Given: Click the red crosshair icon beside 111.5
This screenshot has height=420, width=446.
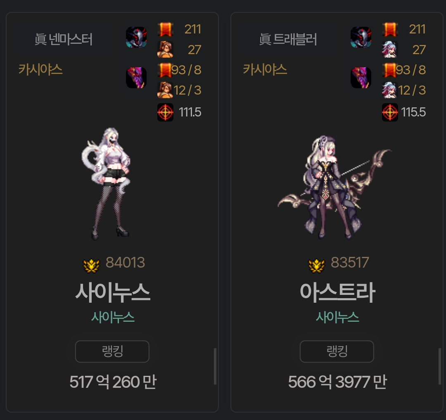Looking at the screenshot, I should click(x=165, y=112).
